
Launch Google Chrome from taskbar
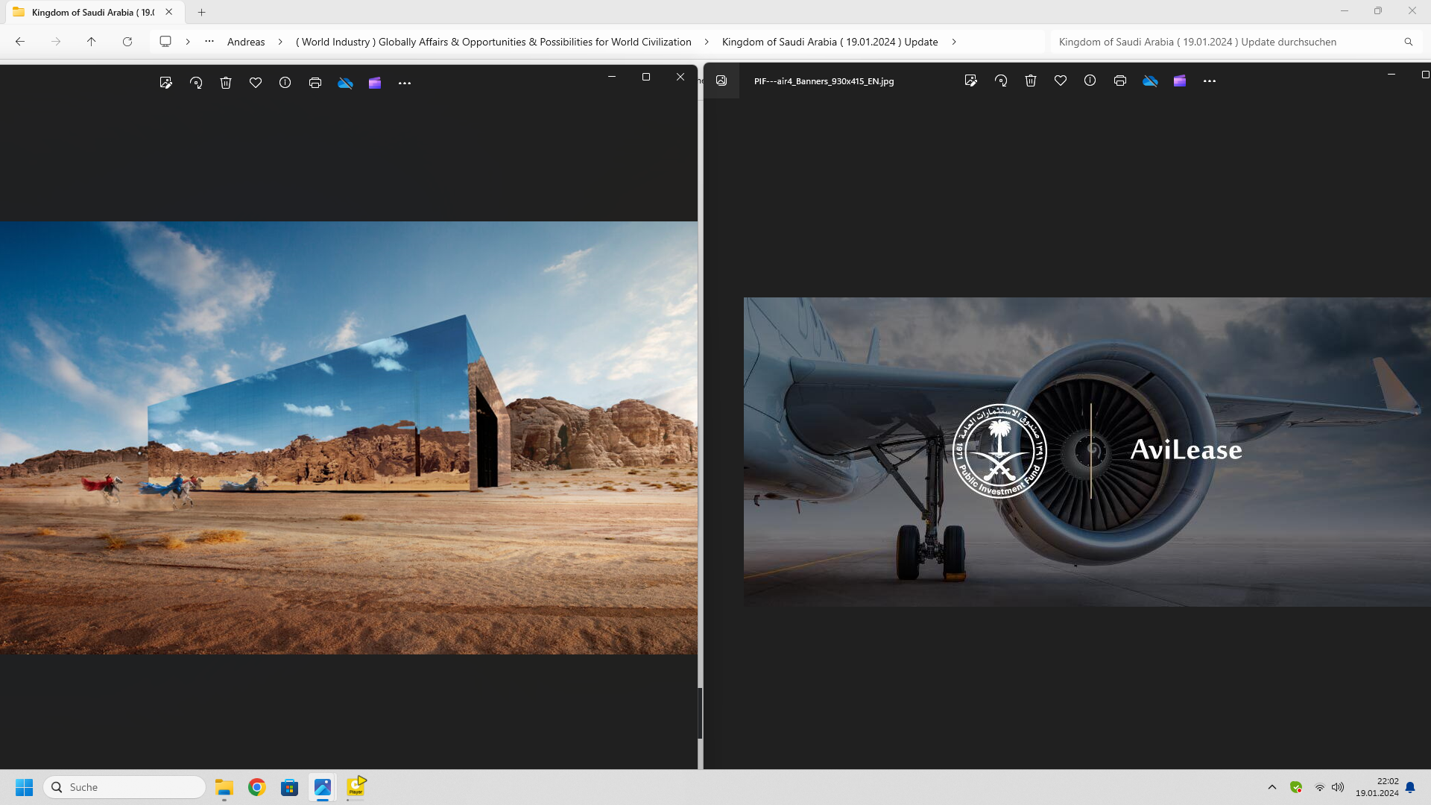pos(257,787)
